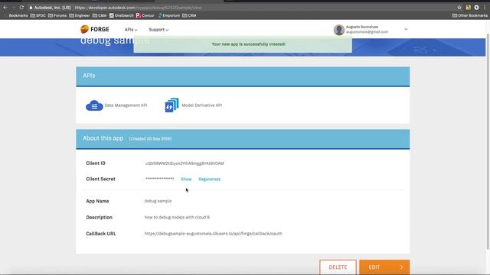The width and height of the screenshot is (490, 275).
Task: Click the description 'how to debug nodejs' text
Action: 177,217
